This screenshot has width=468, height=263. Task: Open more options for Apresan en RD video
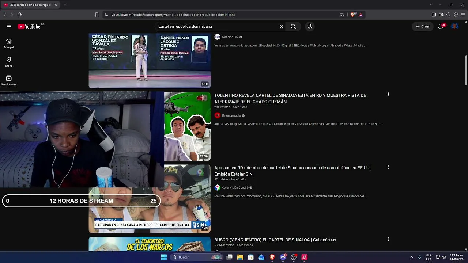(388, 167)
